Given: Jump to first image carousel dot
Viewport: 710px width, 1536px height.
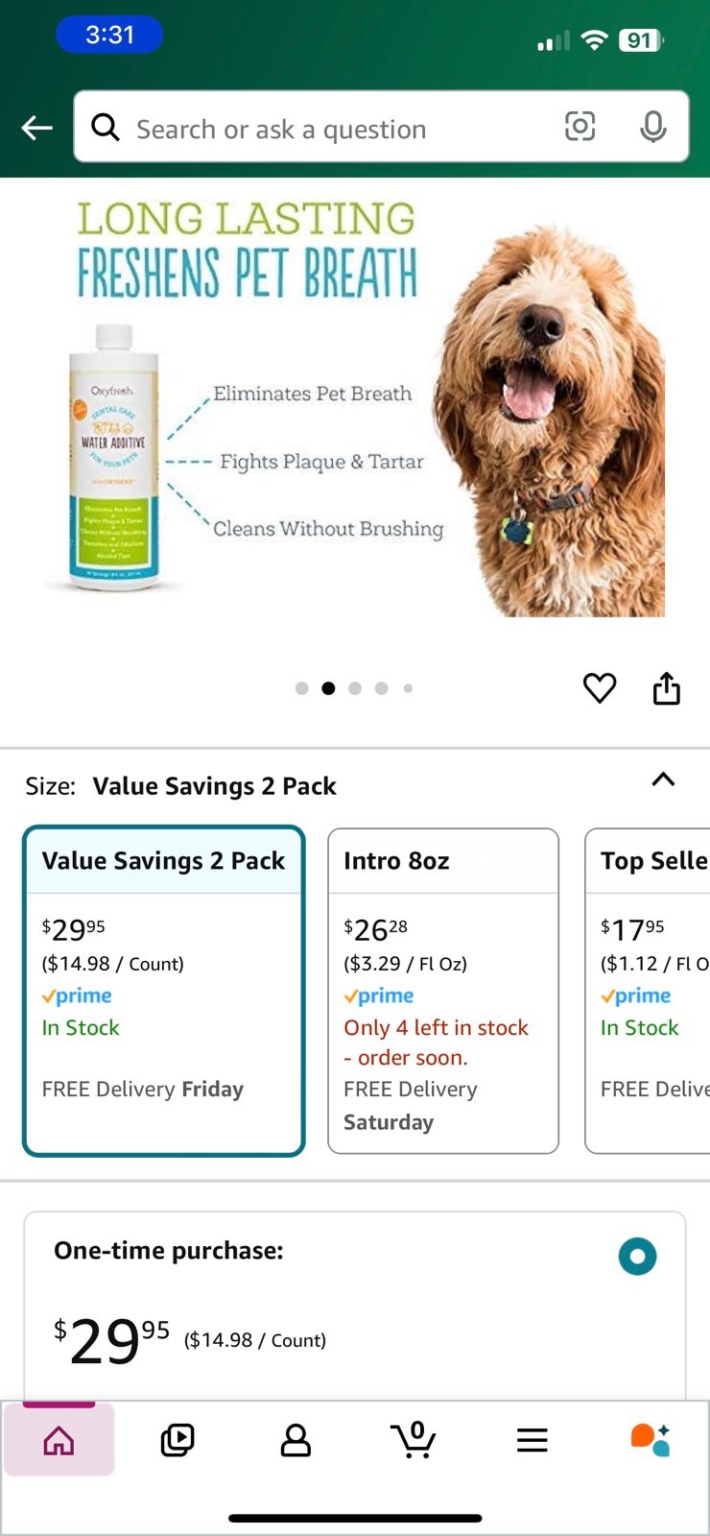Looking at the screenshot, I should point(302,688).
